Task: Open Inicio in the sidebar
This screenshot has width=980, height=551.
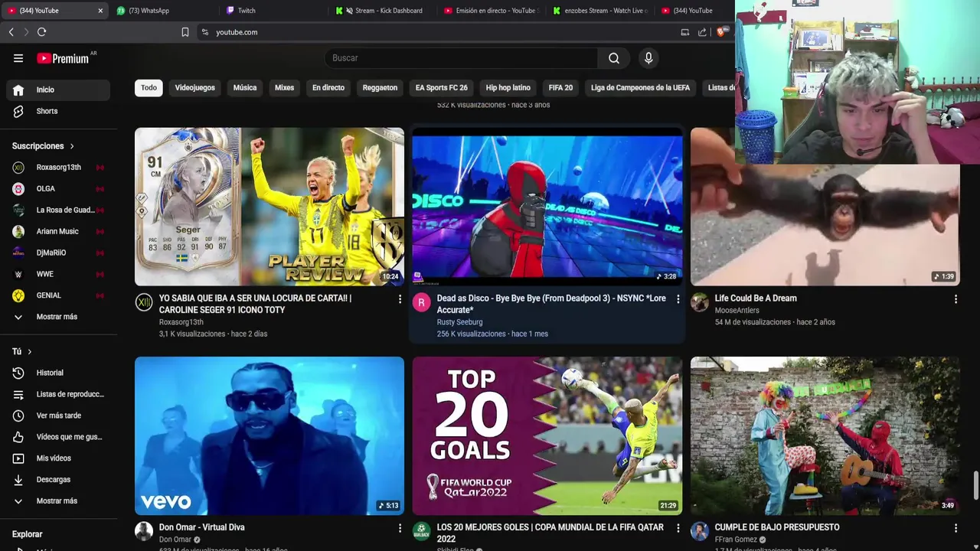Action: (58, 90)
